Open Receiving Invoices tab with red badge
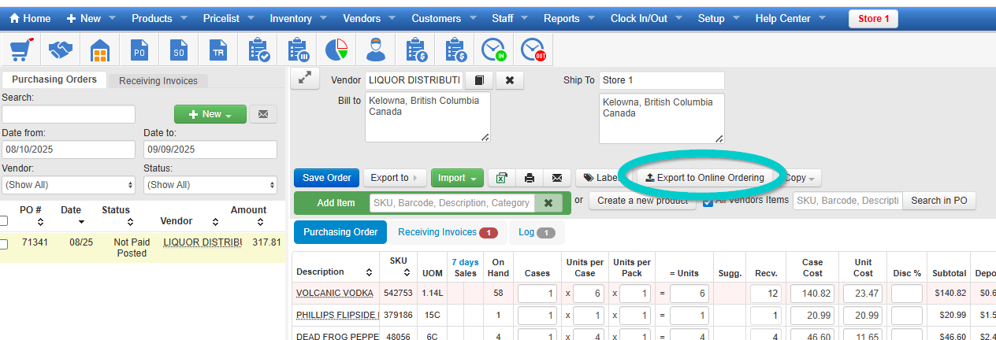Screen dimensions: 996x340 (x=448, y=232)
